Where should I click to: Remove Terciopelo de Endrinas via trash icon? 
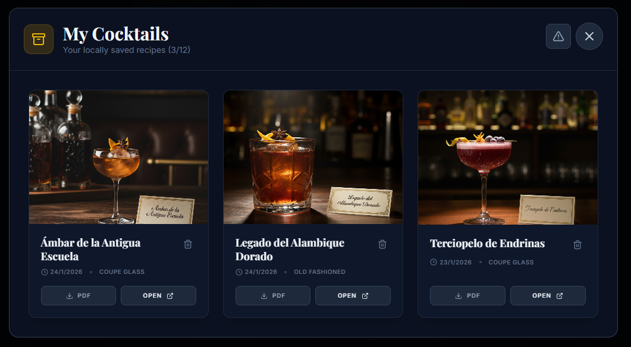pyautogui.click(x=577, y=244)
